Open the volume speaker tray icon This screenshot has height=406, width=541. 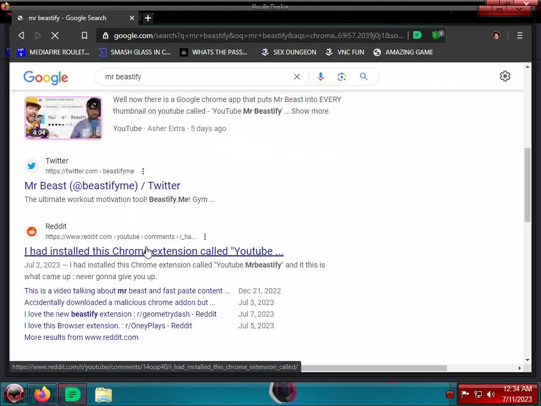coord(491,394)
